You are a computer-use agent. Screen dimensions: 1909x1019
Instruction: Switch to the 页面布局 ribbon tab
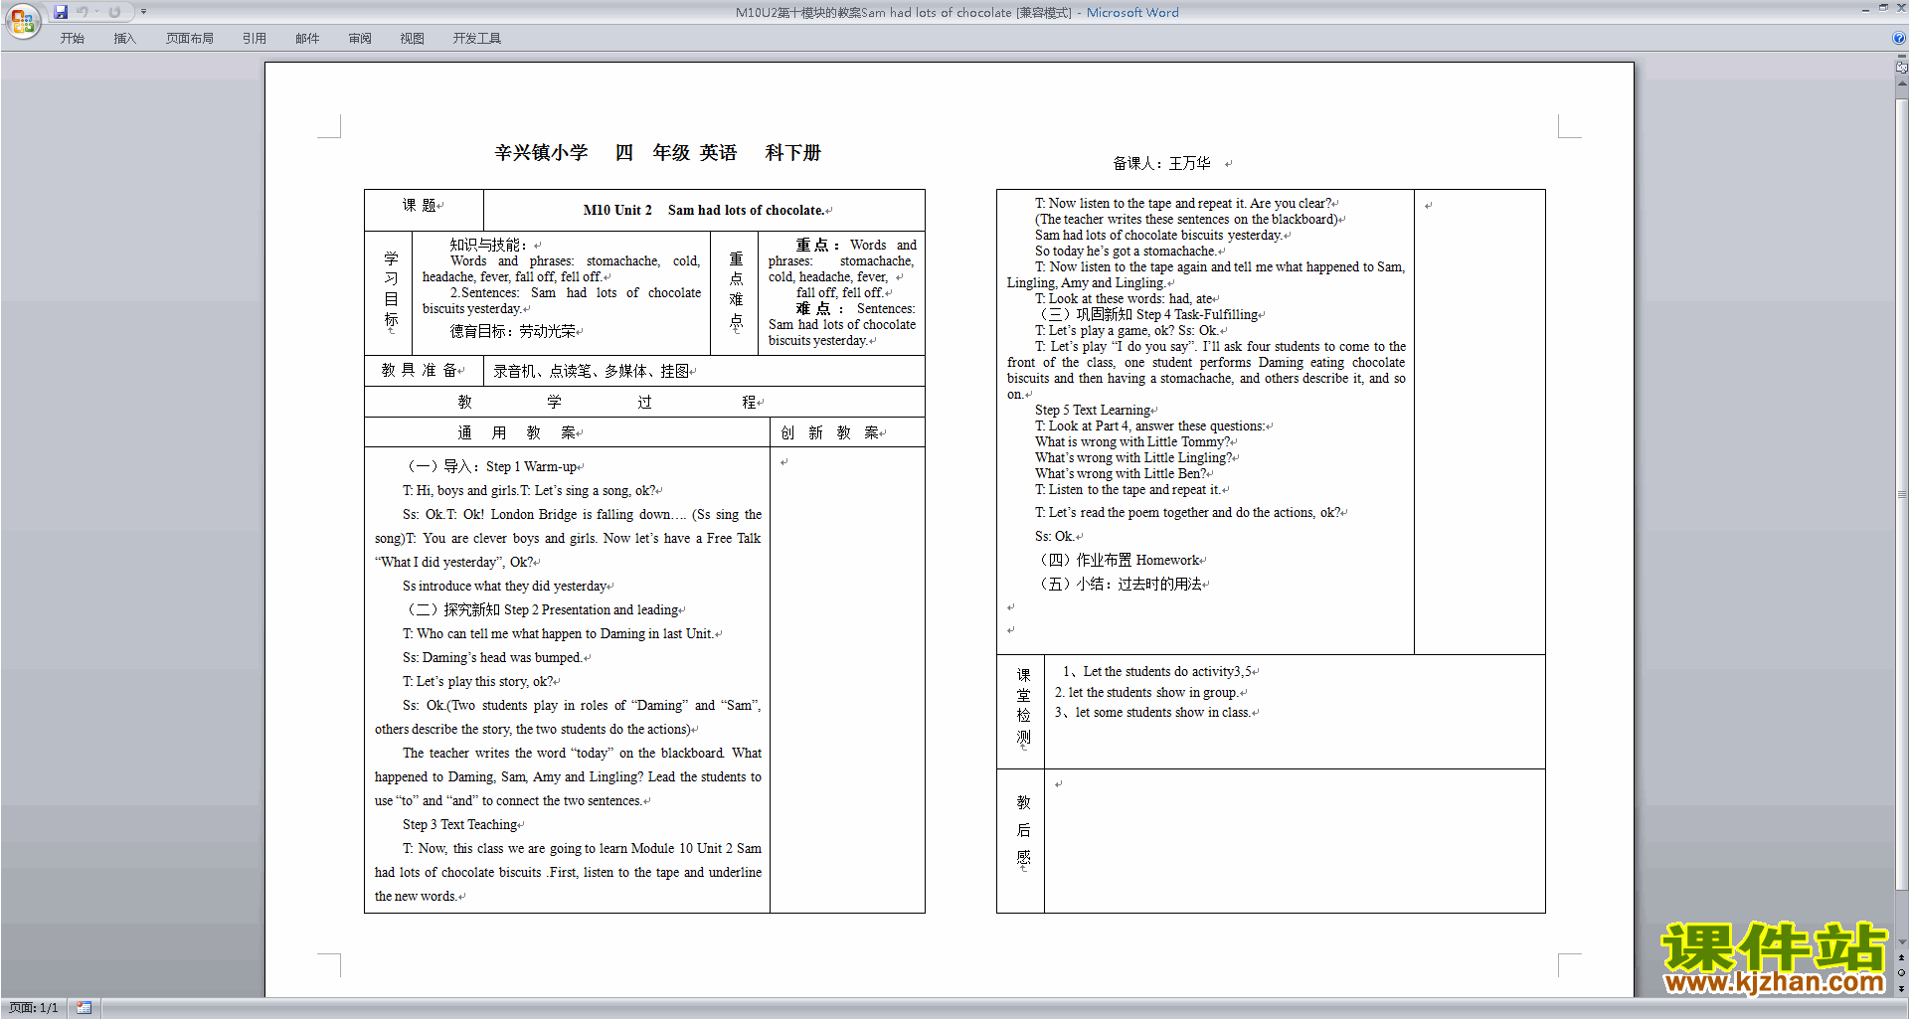(189, 38)
